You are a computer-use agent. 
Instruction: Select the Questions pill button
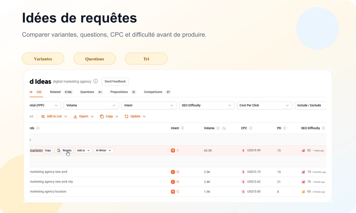pos(95,59)
